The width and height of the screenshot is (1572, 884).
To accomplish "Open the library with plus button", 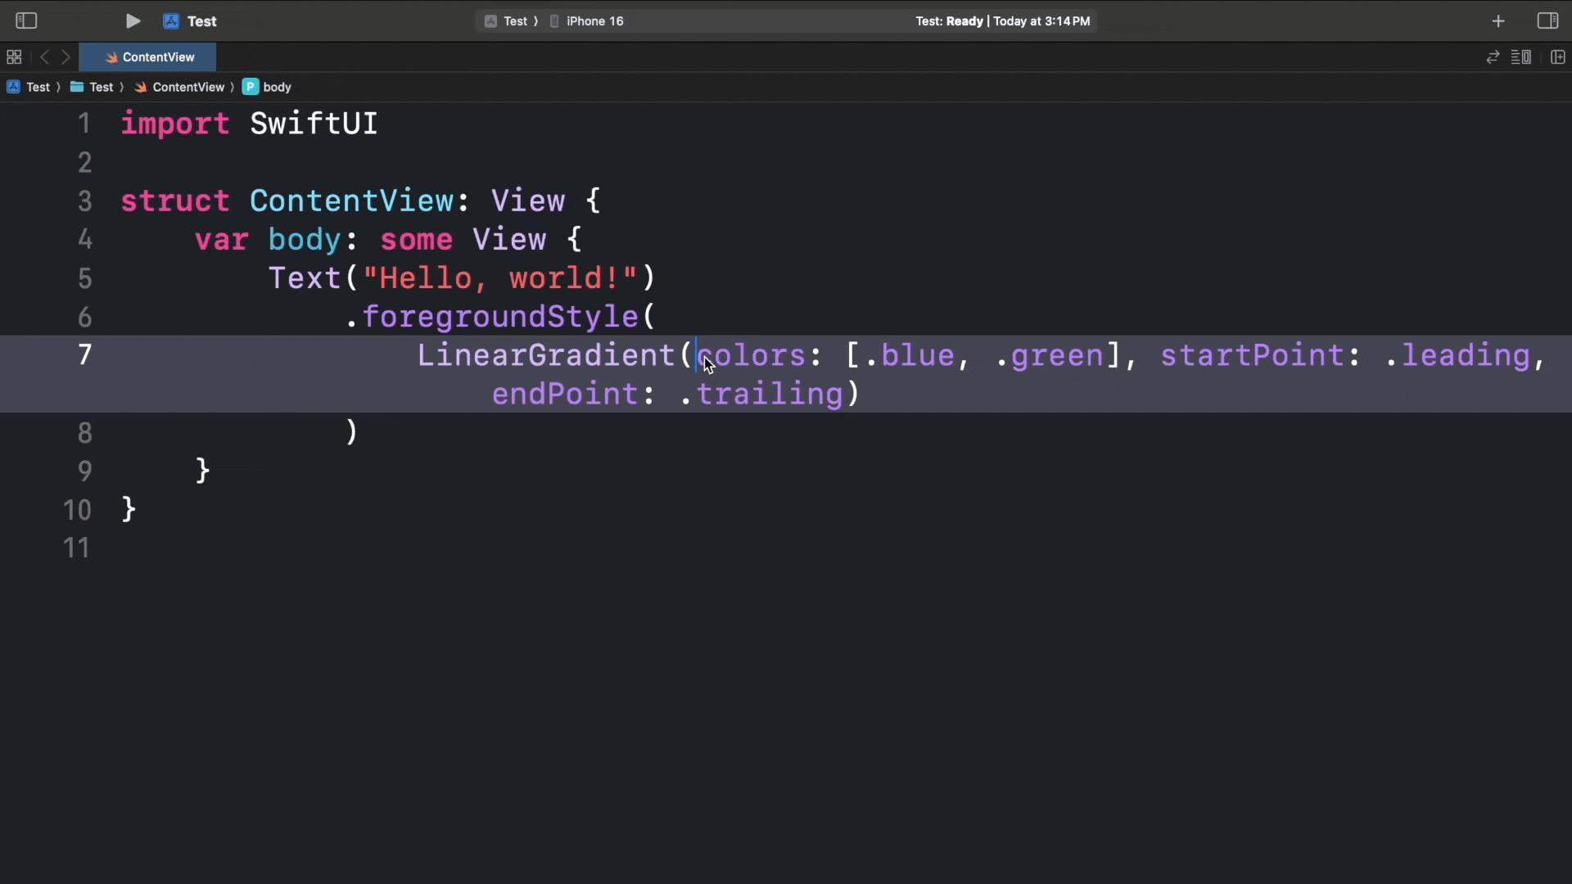I will click(x=1498, y=21).
